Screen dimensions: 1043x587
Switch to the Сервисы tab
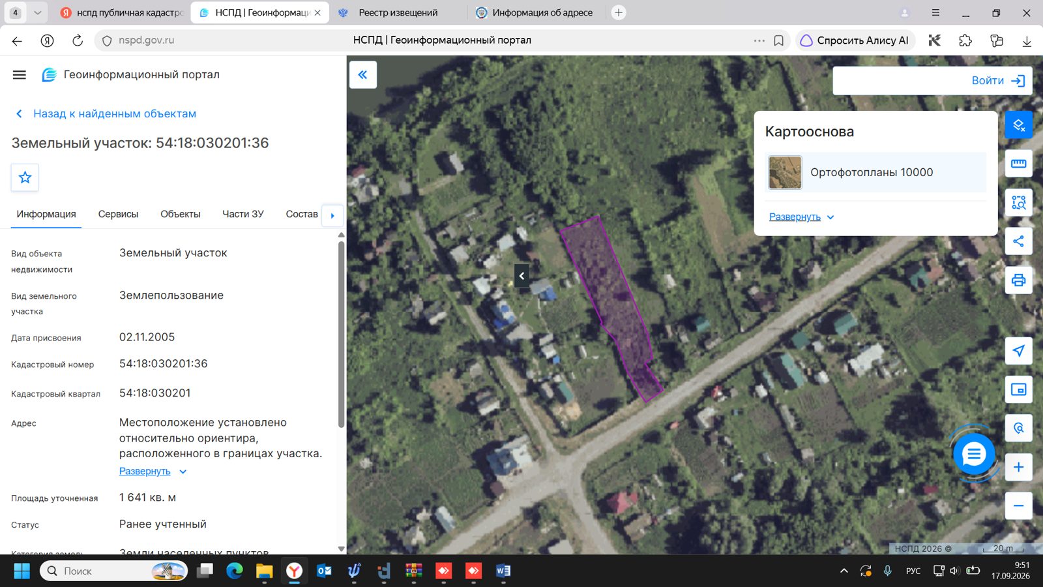(118, 214)
